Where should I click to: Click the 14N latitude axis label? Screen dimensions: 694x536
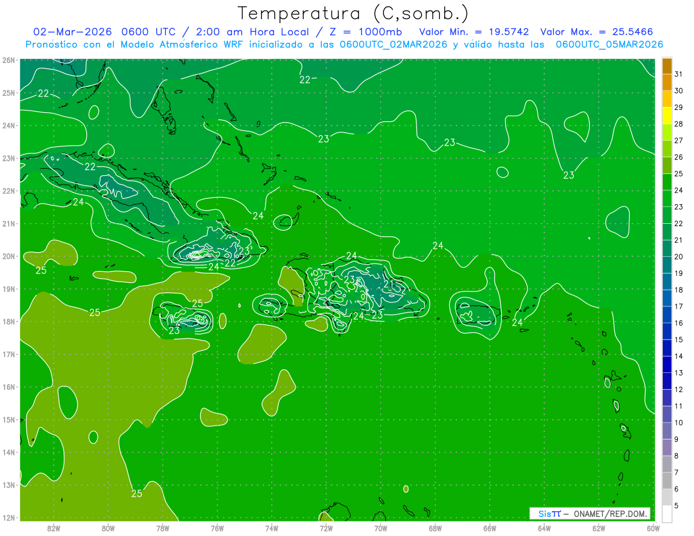8,452
